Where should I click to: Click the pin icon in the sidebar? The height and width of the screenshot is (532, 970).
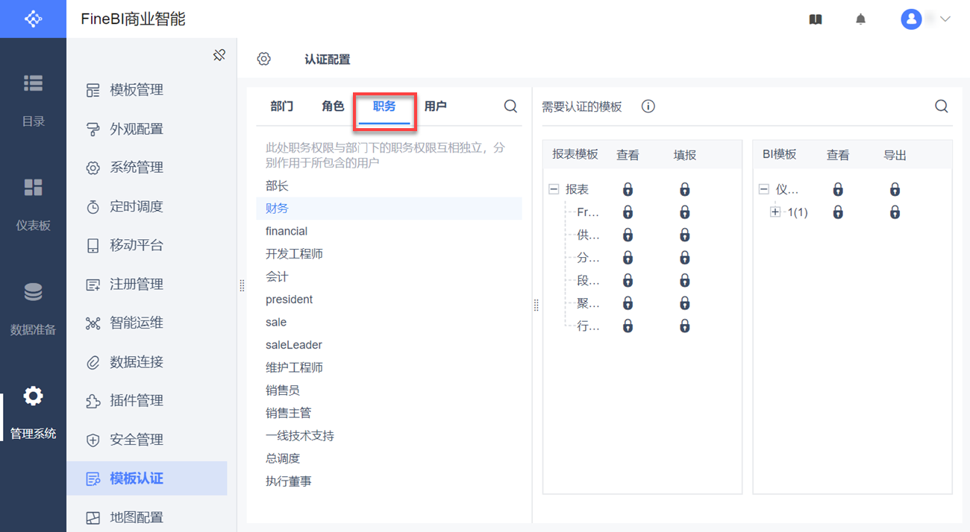219,55
